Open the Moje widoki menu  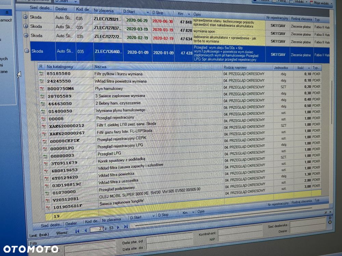(321, 3)
